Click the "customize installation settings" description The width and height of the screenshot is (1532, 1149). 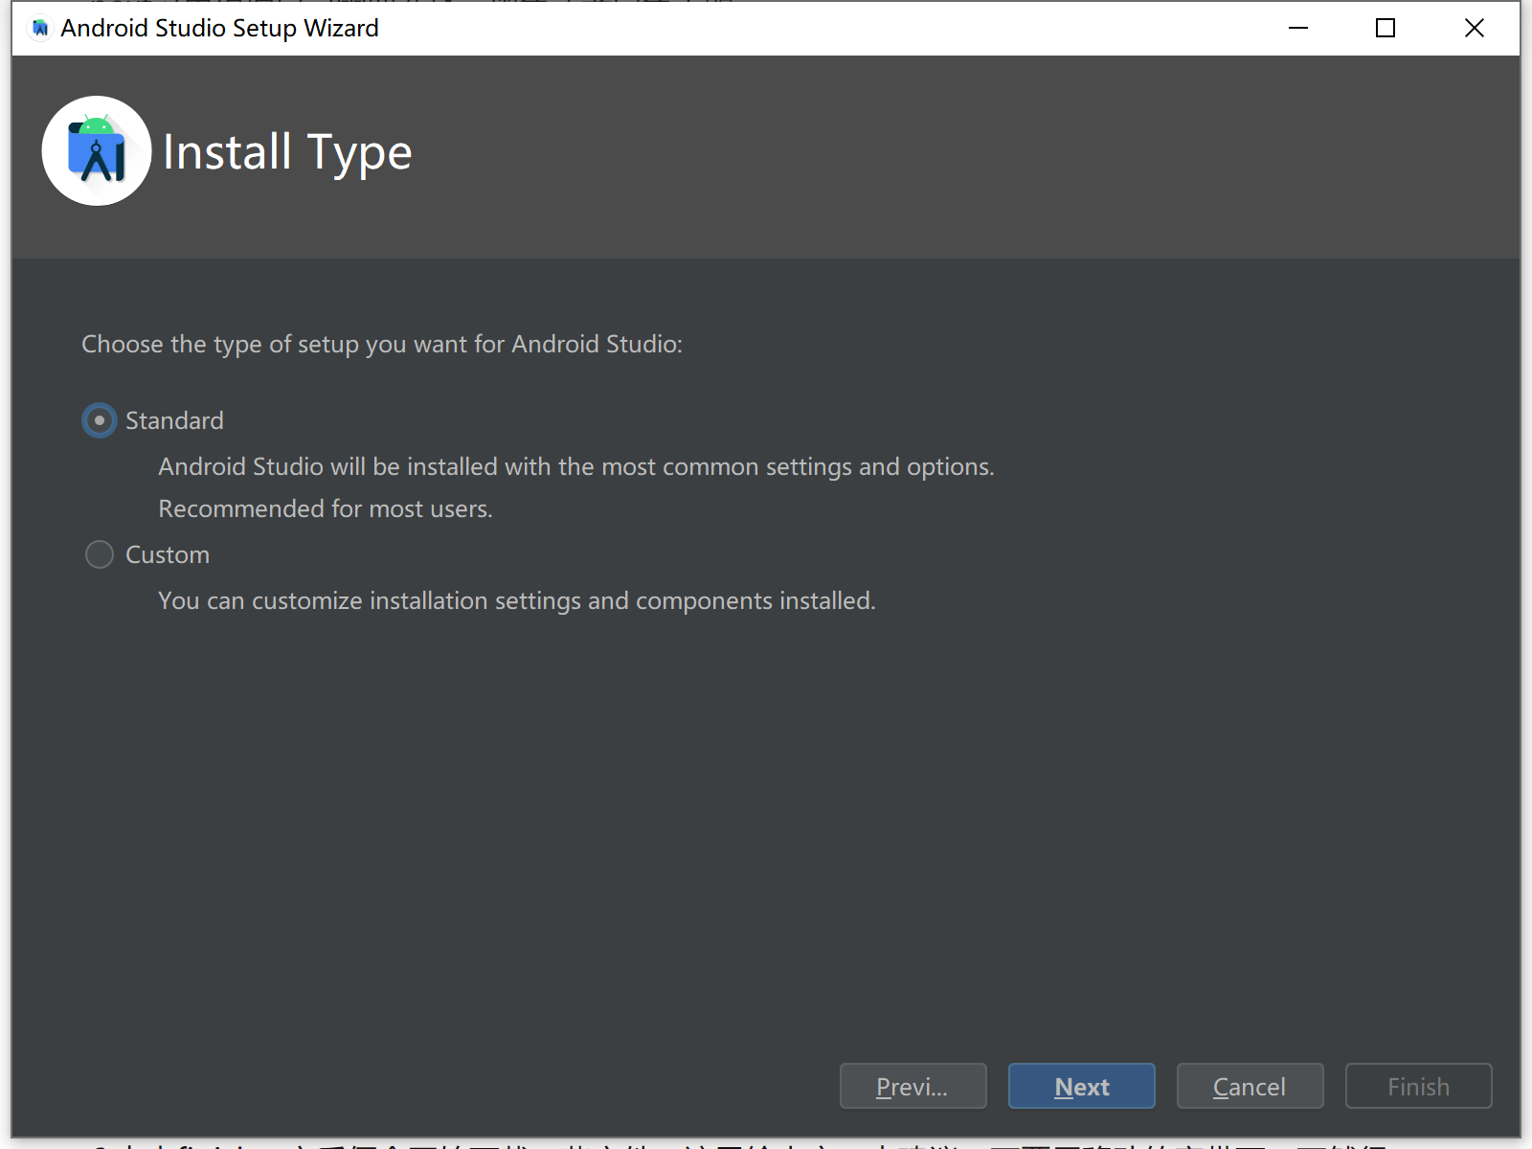tap(516, 600)
